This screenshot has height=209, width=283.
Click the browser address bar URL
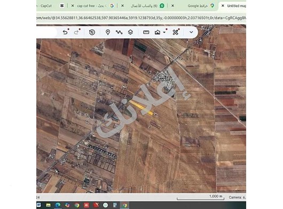[141, 18]
